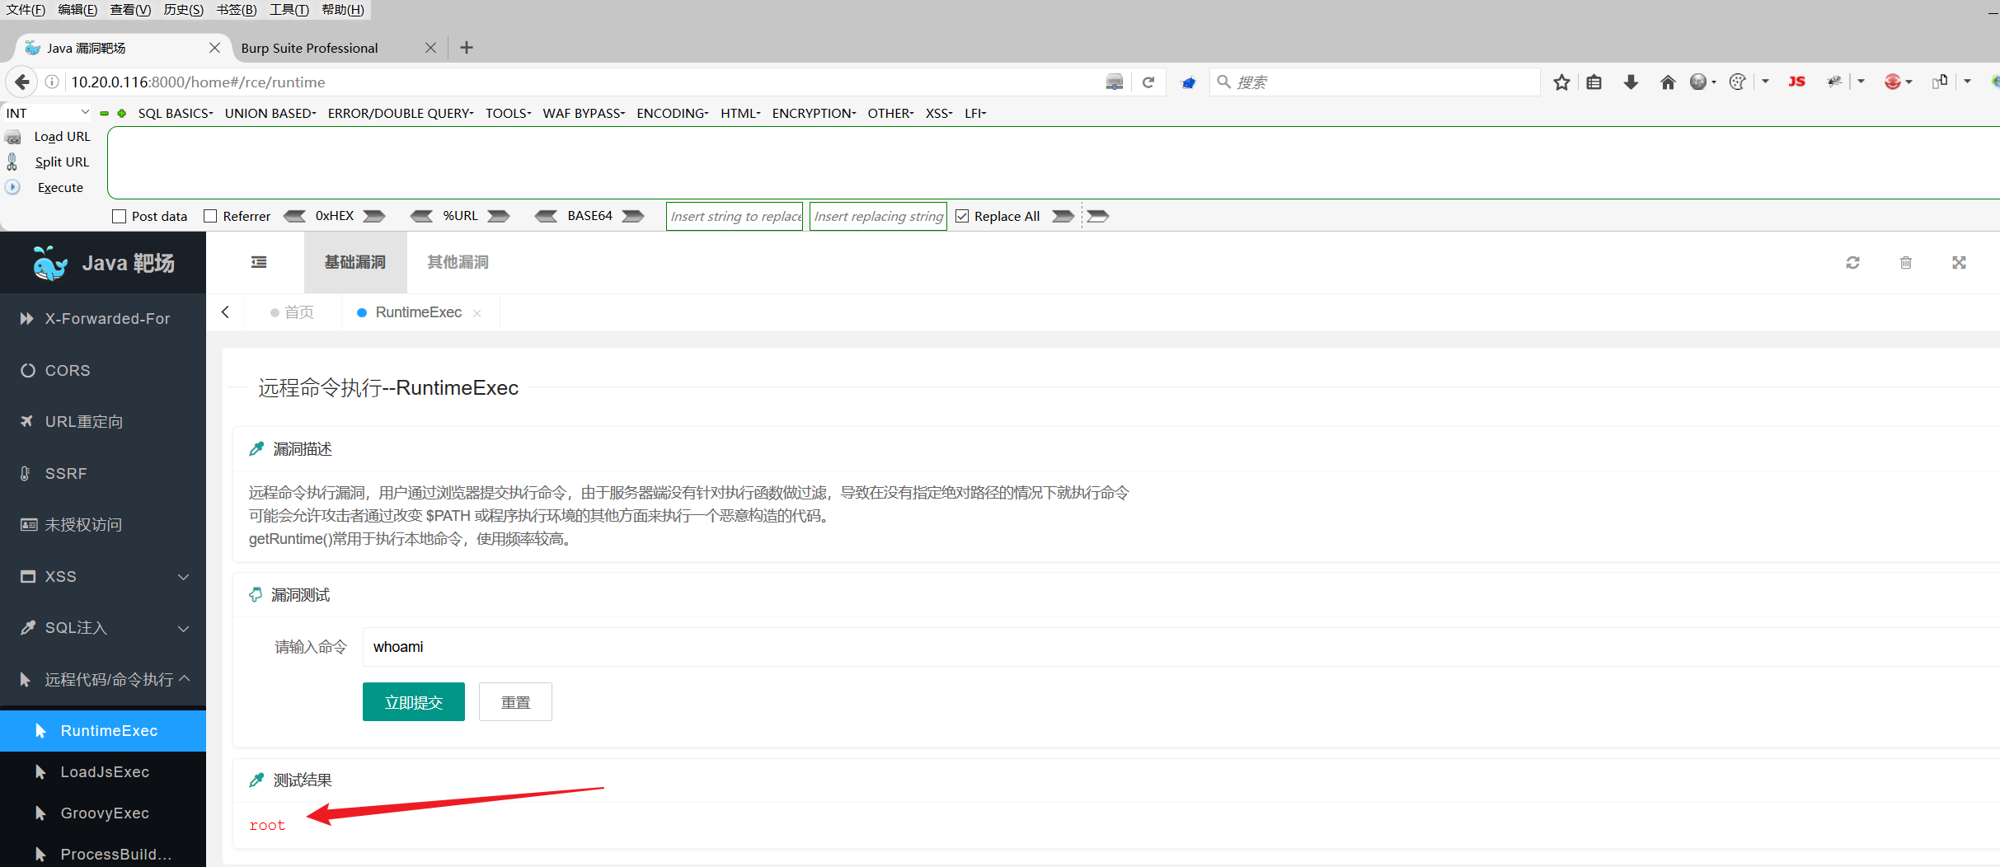Click the Insert string to replace field
Viewport: 2000px width, 867px height.
(735, 216)
